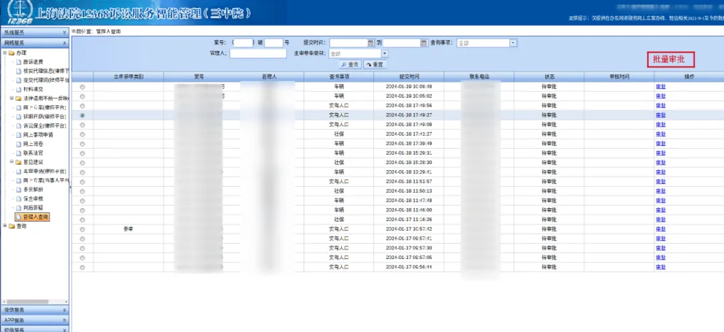Sort by 联系电话 column header
Screen dimensions: 724x332
point(479,76)
